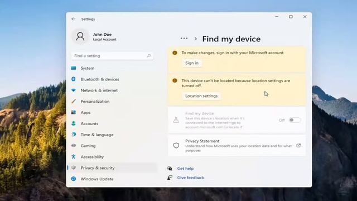The height and width of the screenshot is (201, 357).
Task: Open Bluetooth & devices category
Action: point(113,79)
